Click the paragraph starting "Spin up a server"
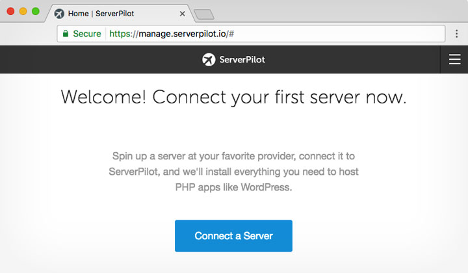468x273 pixels. tap(233, 172)
